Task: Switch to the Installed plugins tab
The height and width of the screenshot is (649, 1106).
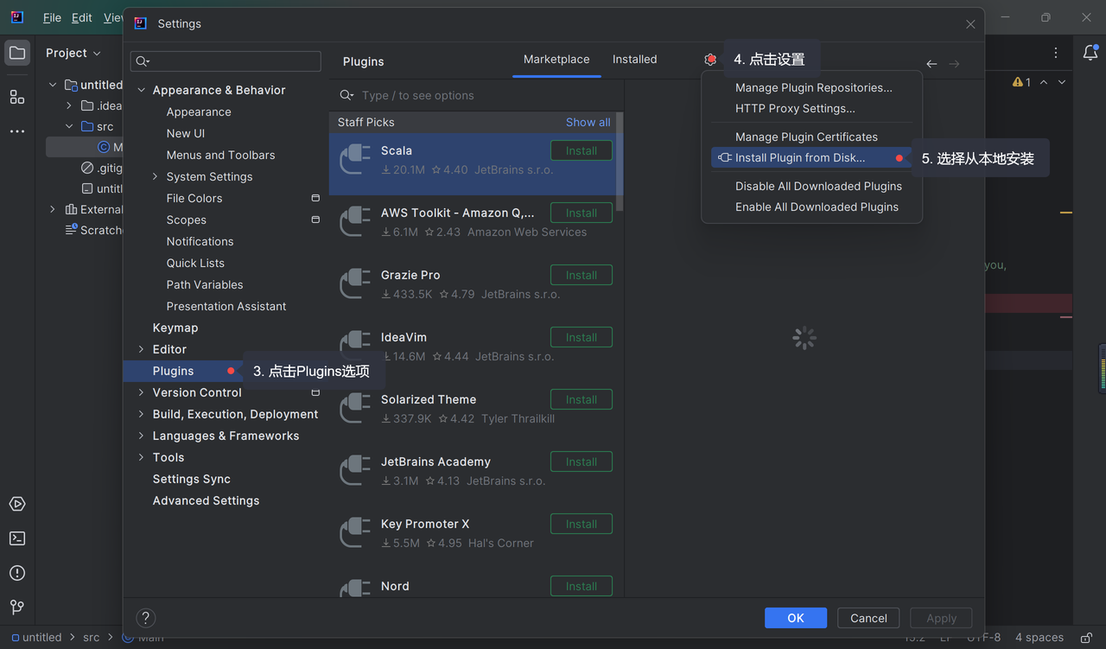Action: click(x=634, y=60)
